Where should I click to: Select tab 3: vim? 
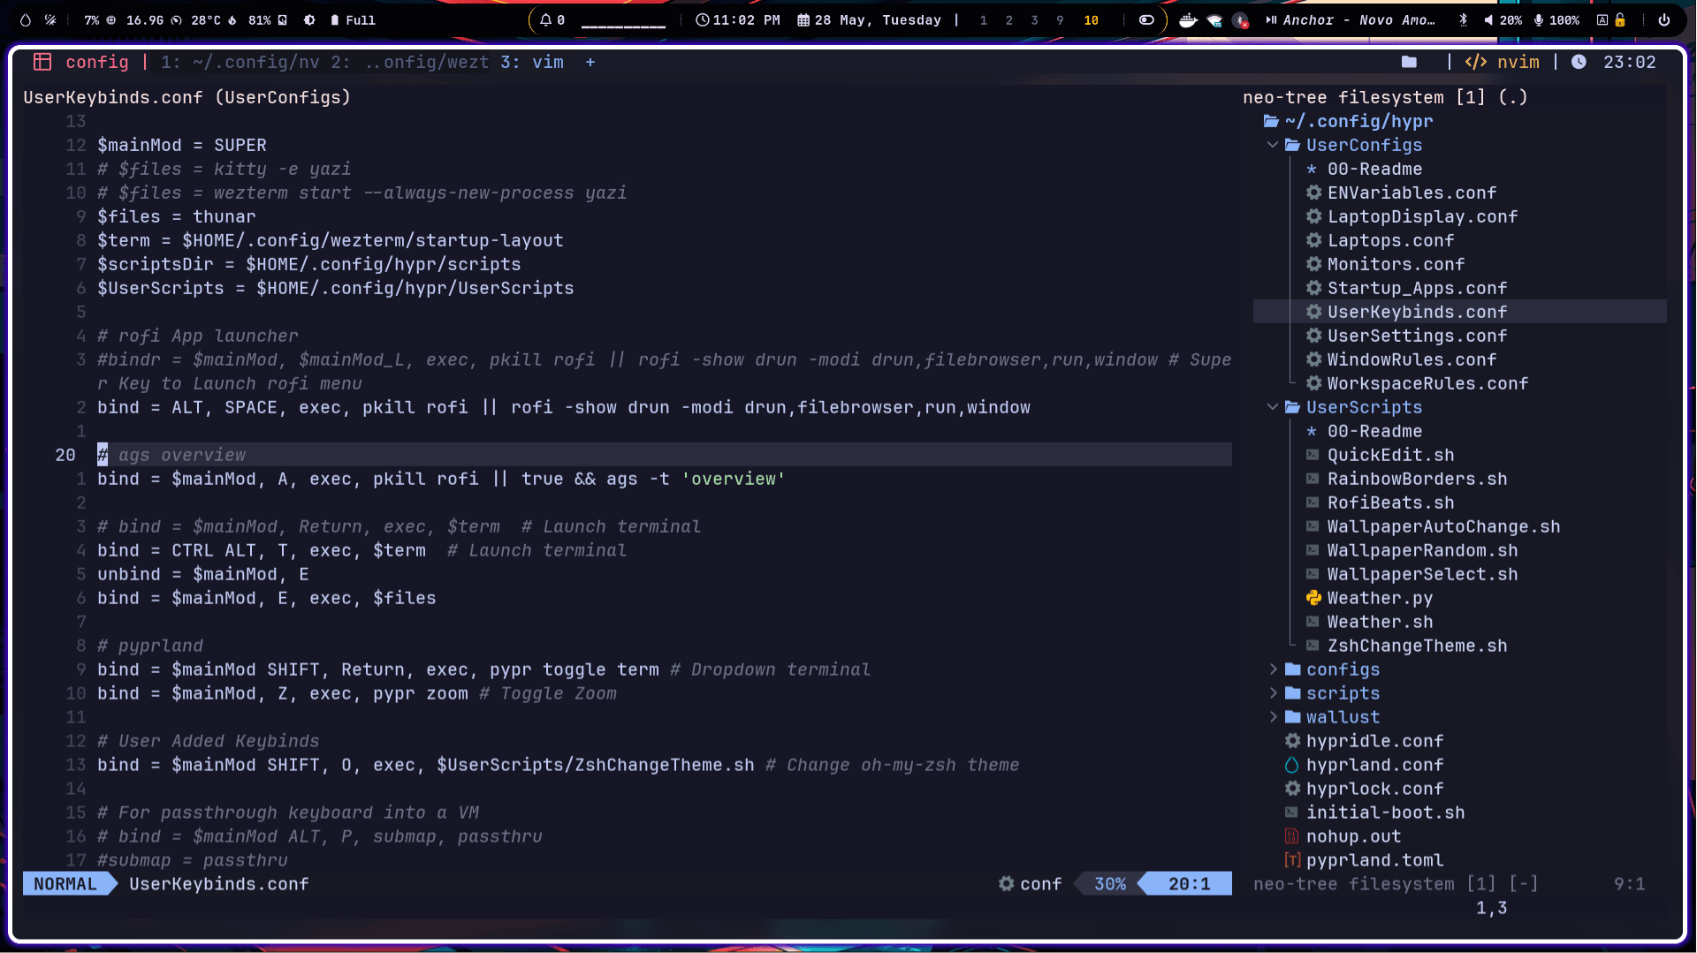click(532, 62)
